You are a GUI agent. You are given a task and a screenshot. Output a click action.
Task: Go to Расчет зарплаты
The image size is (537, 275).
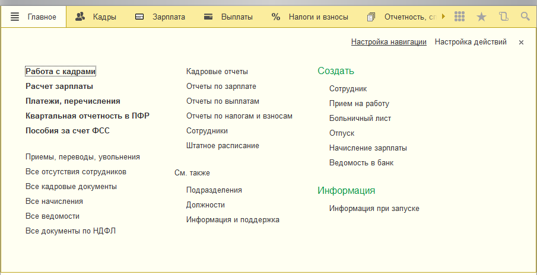click(59, 86)
